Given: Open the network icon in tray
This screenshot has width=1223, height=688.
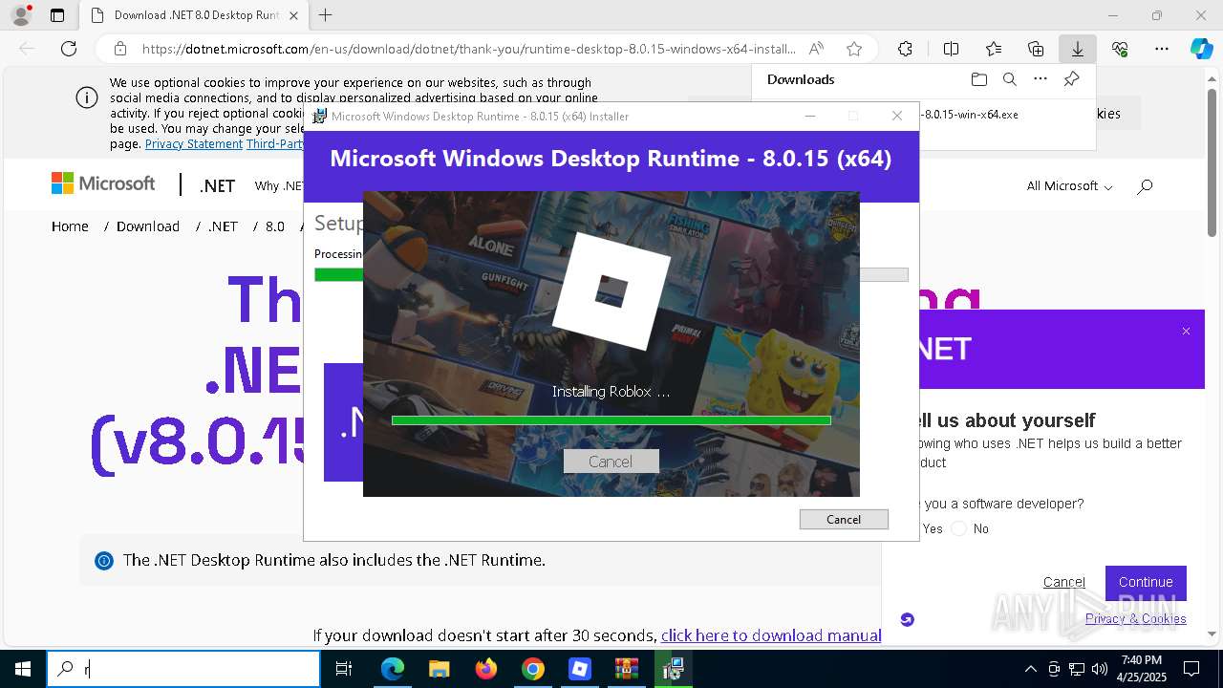Looking at the screenshot, I should point(1077,669).
